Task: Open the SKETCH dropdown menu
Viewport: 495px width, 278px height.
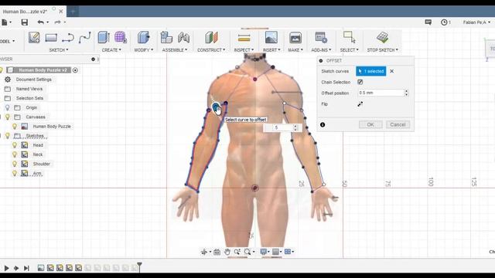Action: (59, 50)
